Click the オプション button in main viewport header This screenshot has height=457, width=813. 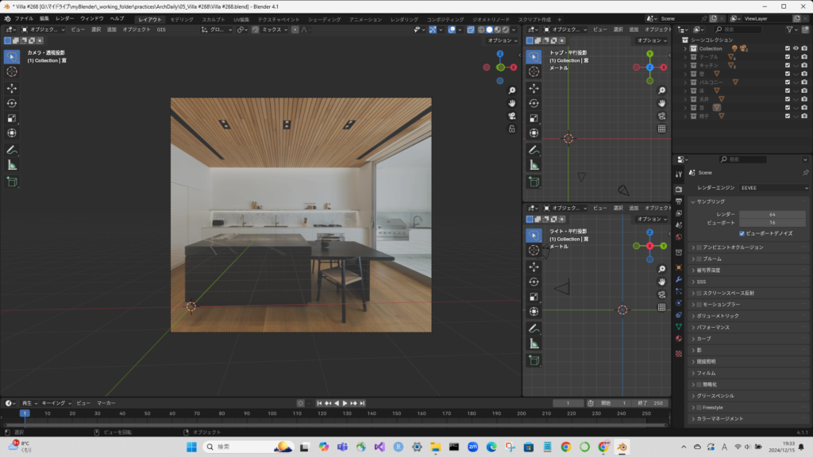501,40
